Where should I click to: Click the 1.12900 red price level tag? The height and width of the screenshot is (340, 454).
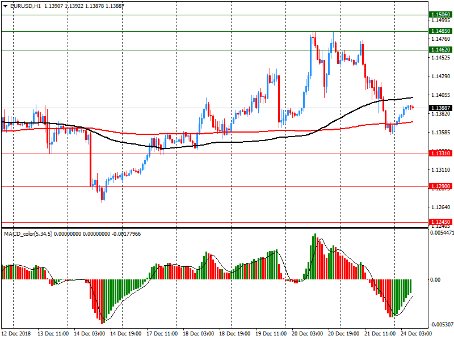(440, 186)
